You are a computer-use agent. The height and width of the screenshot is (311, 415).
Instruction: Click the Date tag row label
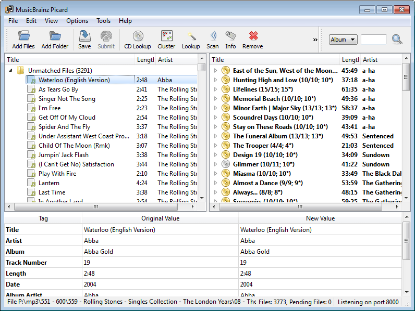[13, 284]
